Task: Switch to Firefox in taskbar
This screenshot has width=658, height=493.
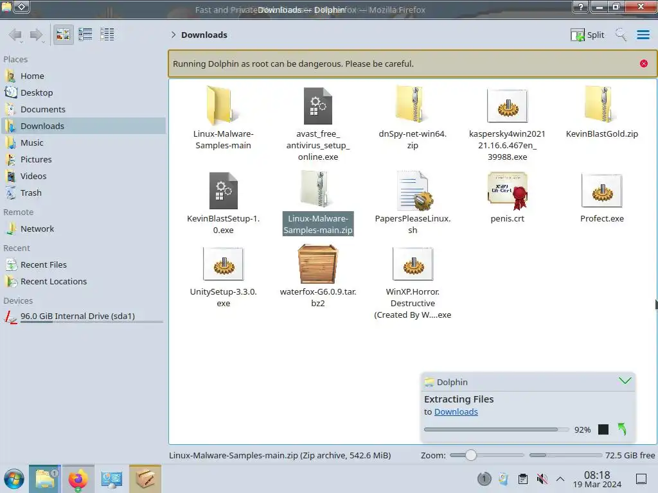Action: pos(78,478)
